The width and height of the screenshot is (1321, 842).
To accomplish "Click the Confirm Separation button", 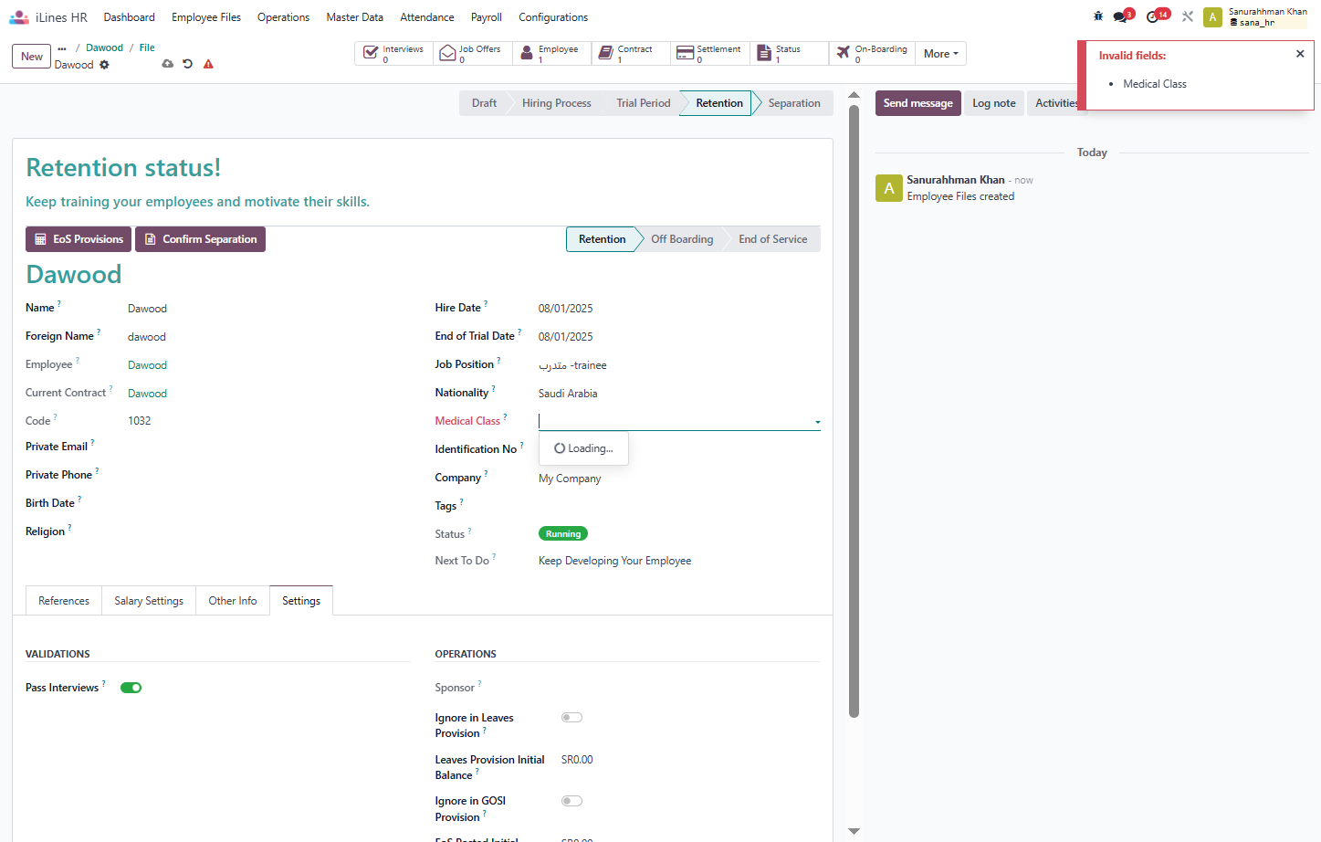I will point(200,239).
